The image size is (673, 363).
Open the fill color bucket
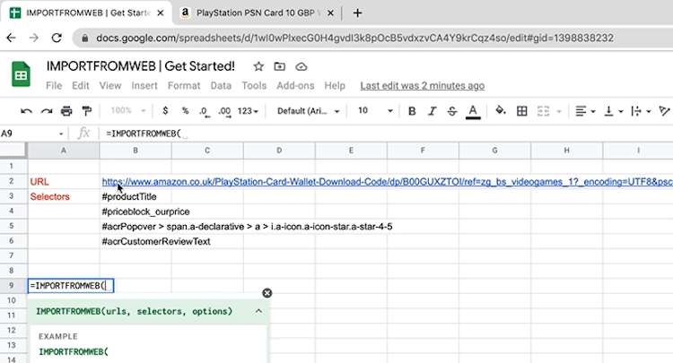pyautogui.click(x=501, y=111)
